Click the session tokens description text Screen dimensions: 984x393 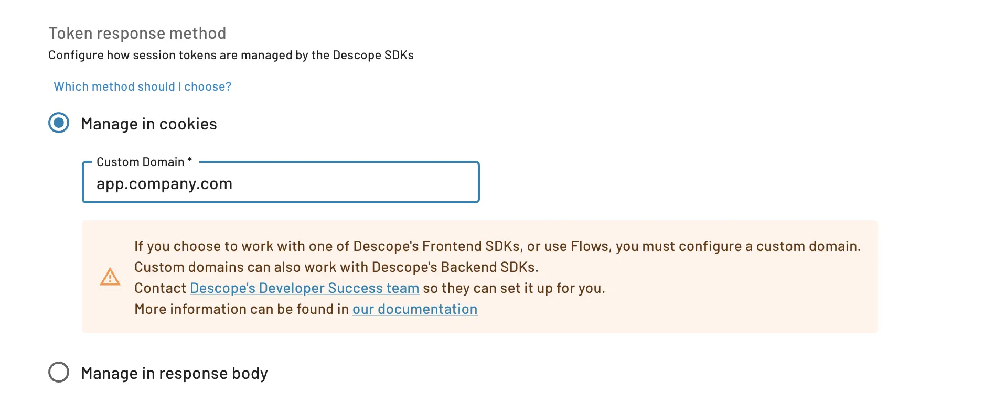coord(231,54)
